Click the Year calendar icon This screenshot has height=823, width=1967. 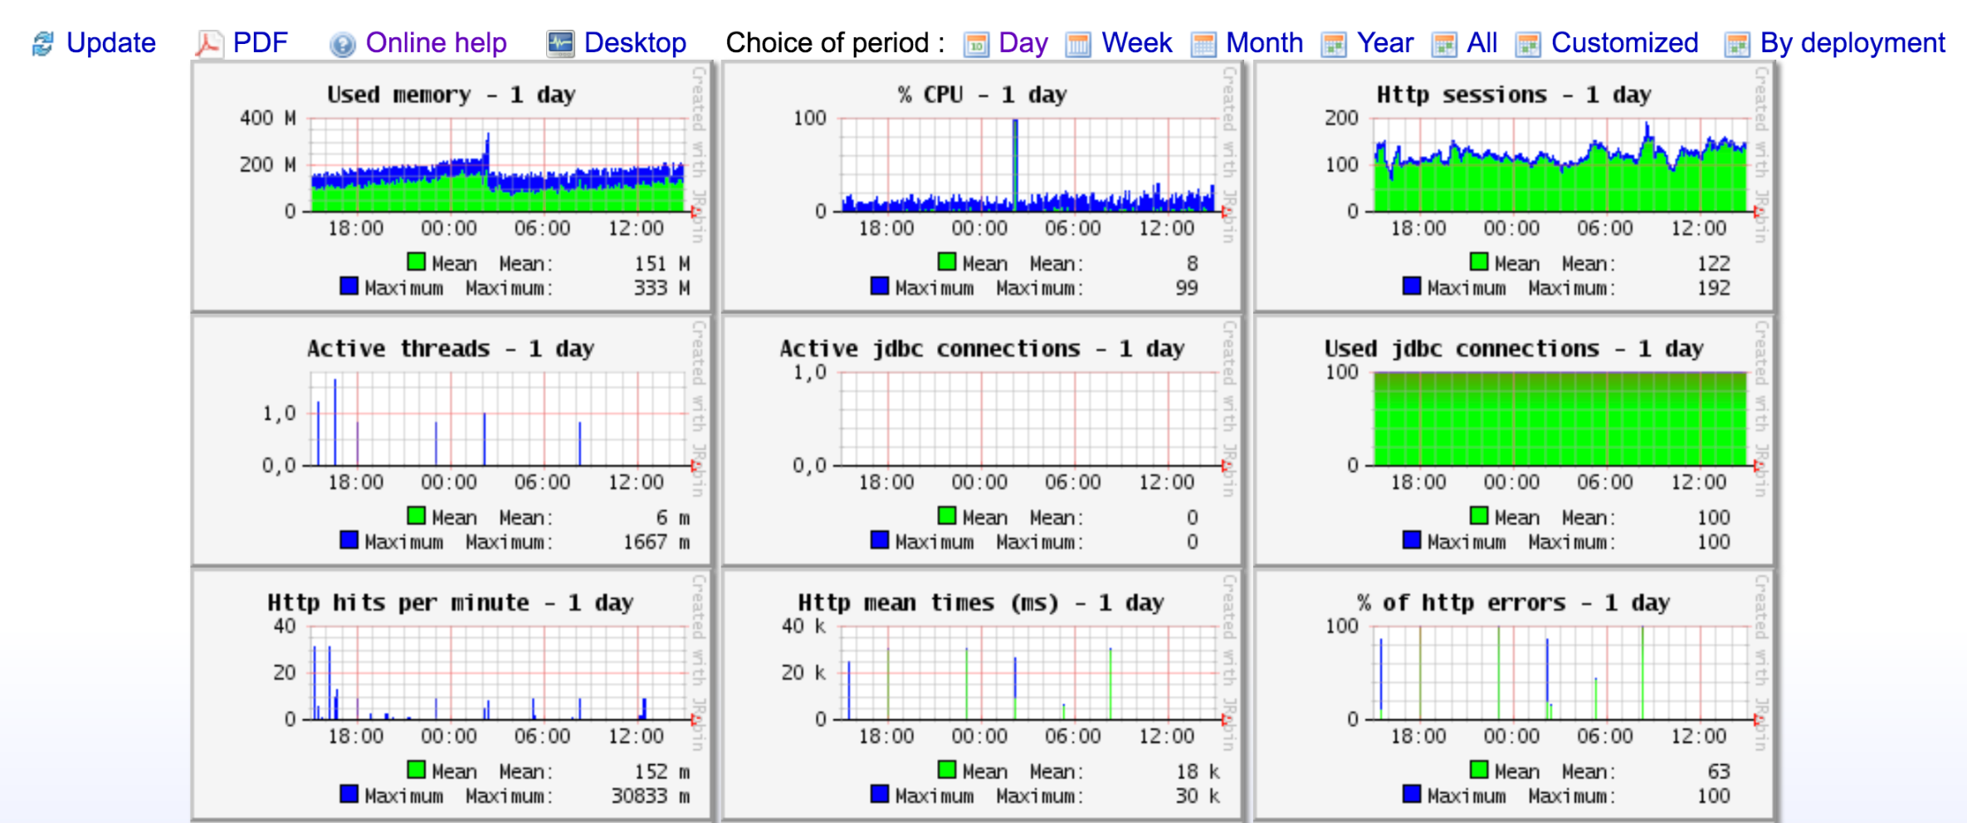[x=1335, y=44]
